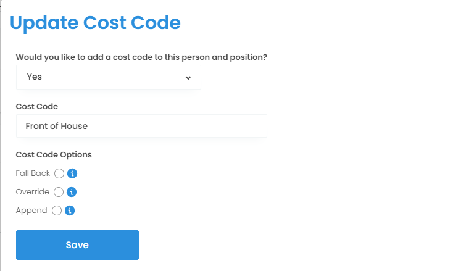Select the Override radio button
Viewport: 453px width, 271px height.
[59, 192]
